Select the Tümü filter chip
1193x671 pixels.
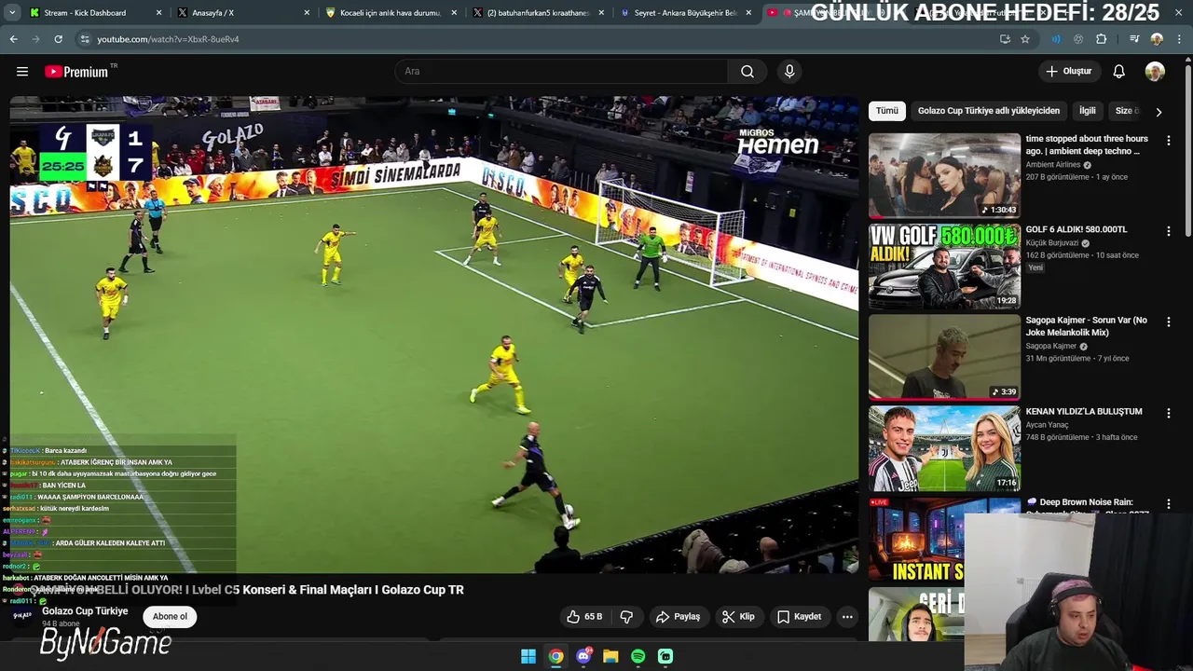886,111
